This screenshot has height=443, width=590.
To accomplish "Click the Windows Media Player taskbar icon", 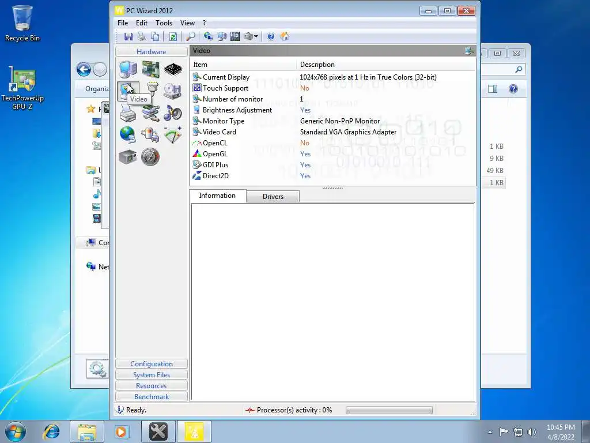I will (121, 431).
